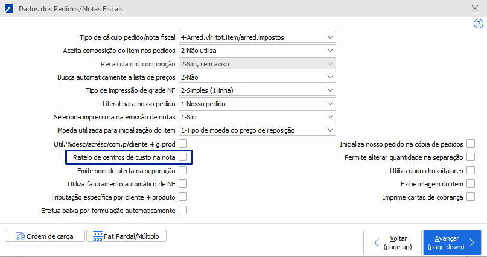Open Tipo de cálculo pedido/nota fiscal dropdown
Screen dimensions: 487x257
tap(329, 37)
